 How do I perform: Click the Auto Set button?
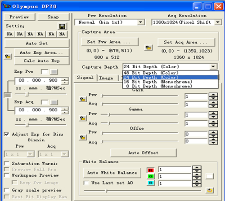point(37,44)
